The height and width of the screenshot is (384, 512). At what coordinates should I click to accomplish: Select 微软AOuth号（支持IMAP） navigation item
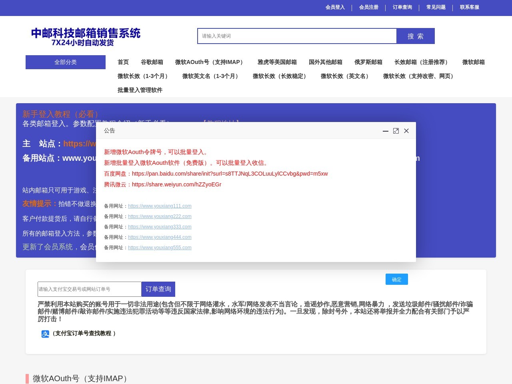click(210, 62)
